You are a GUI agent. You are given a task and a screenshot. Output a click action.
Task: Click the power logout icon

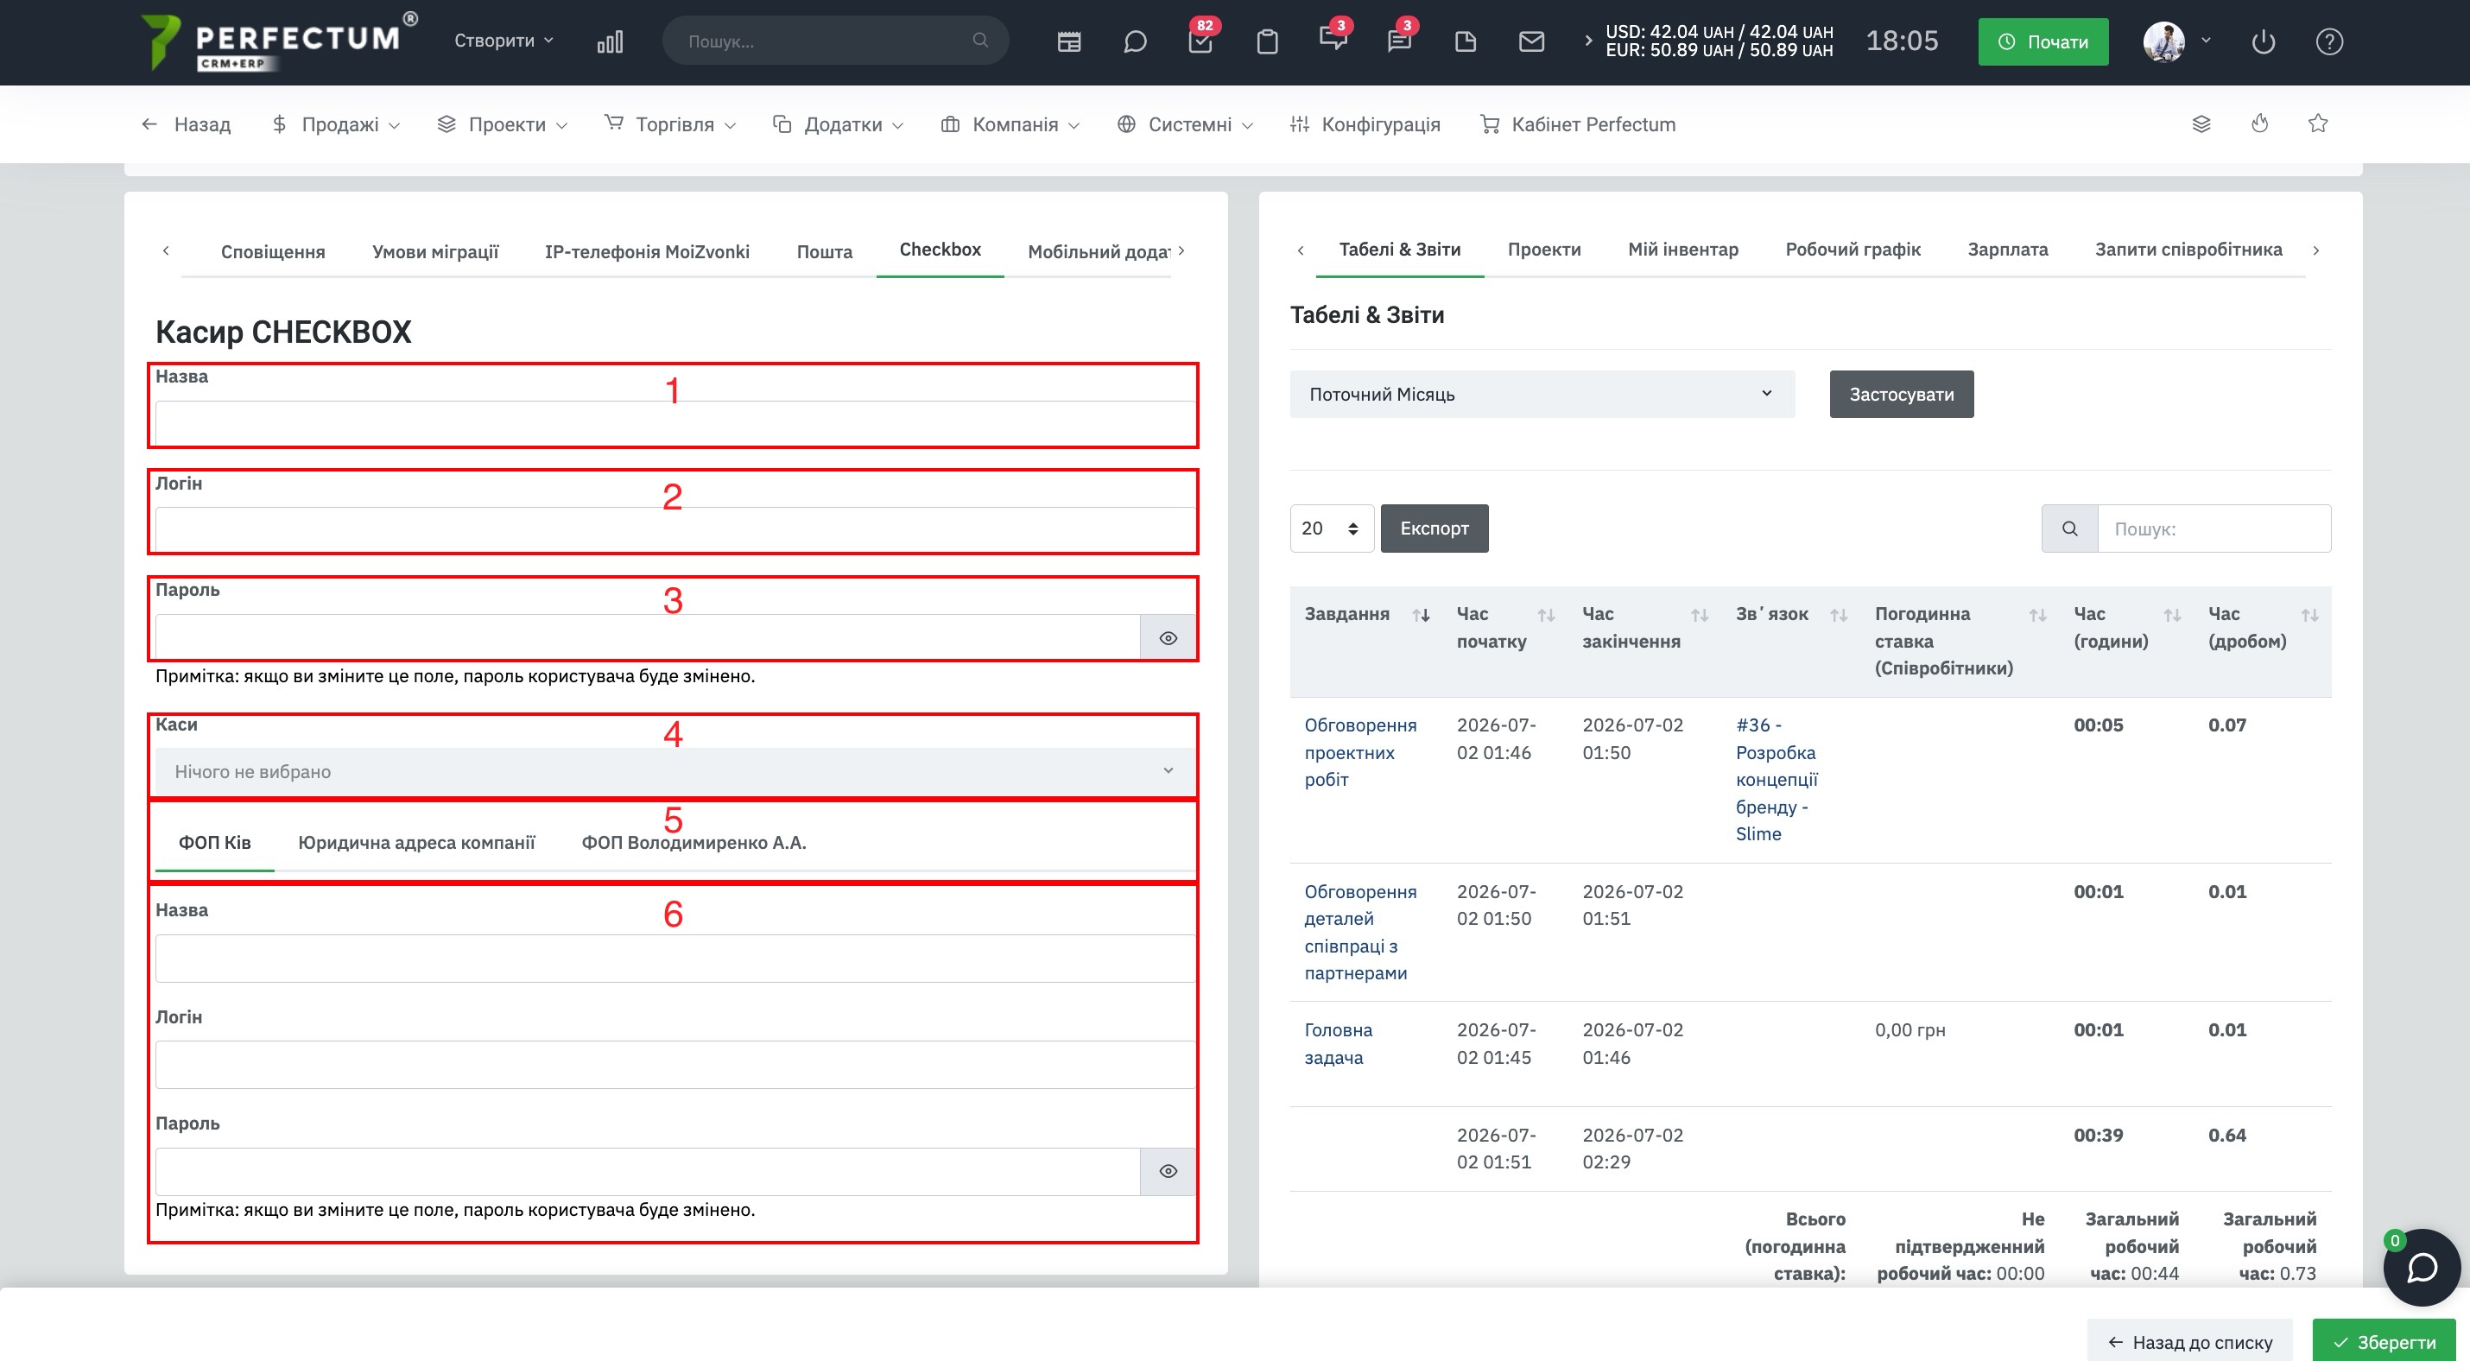point(2263,41)
